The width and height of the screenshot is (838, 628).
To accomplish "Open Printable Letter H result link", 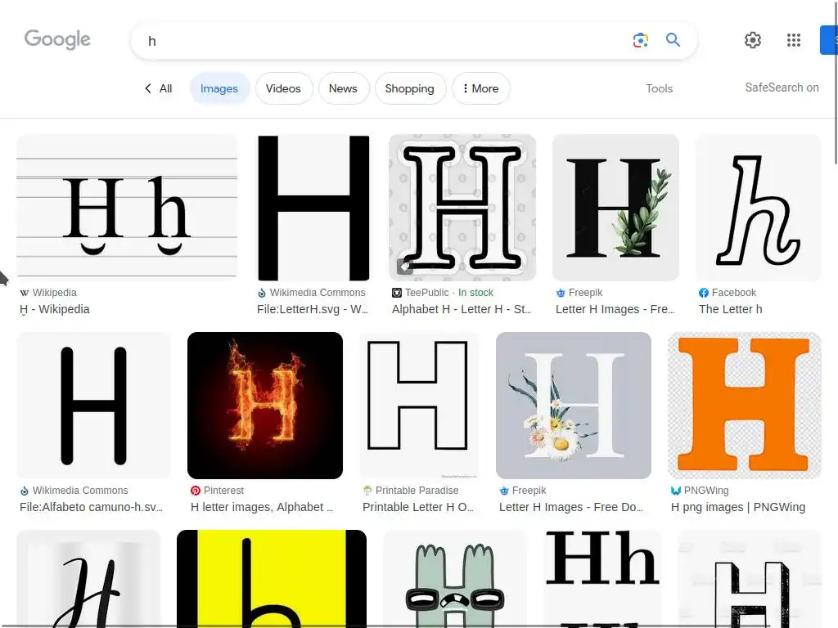I will (x=418, y=507).
